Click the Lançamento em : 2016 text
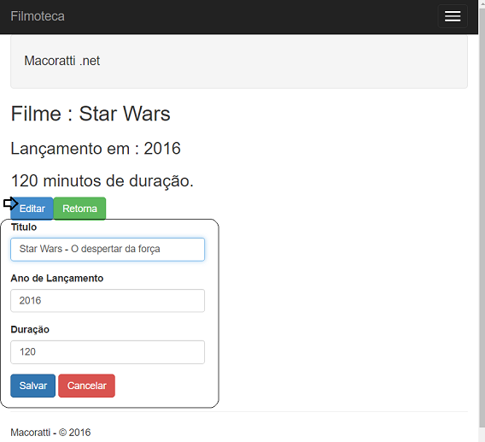This screenshot has height=442, width=485. (96, 149)
